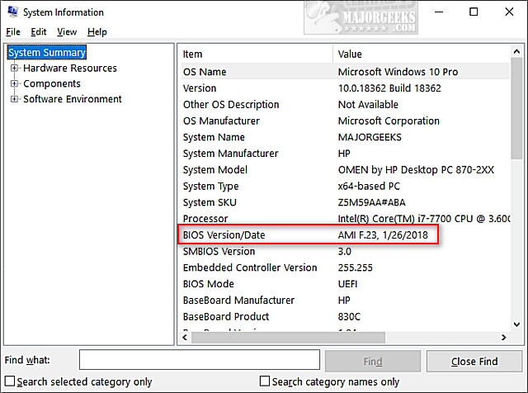Click the Find button

[x=373, y=362]
